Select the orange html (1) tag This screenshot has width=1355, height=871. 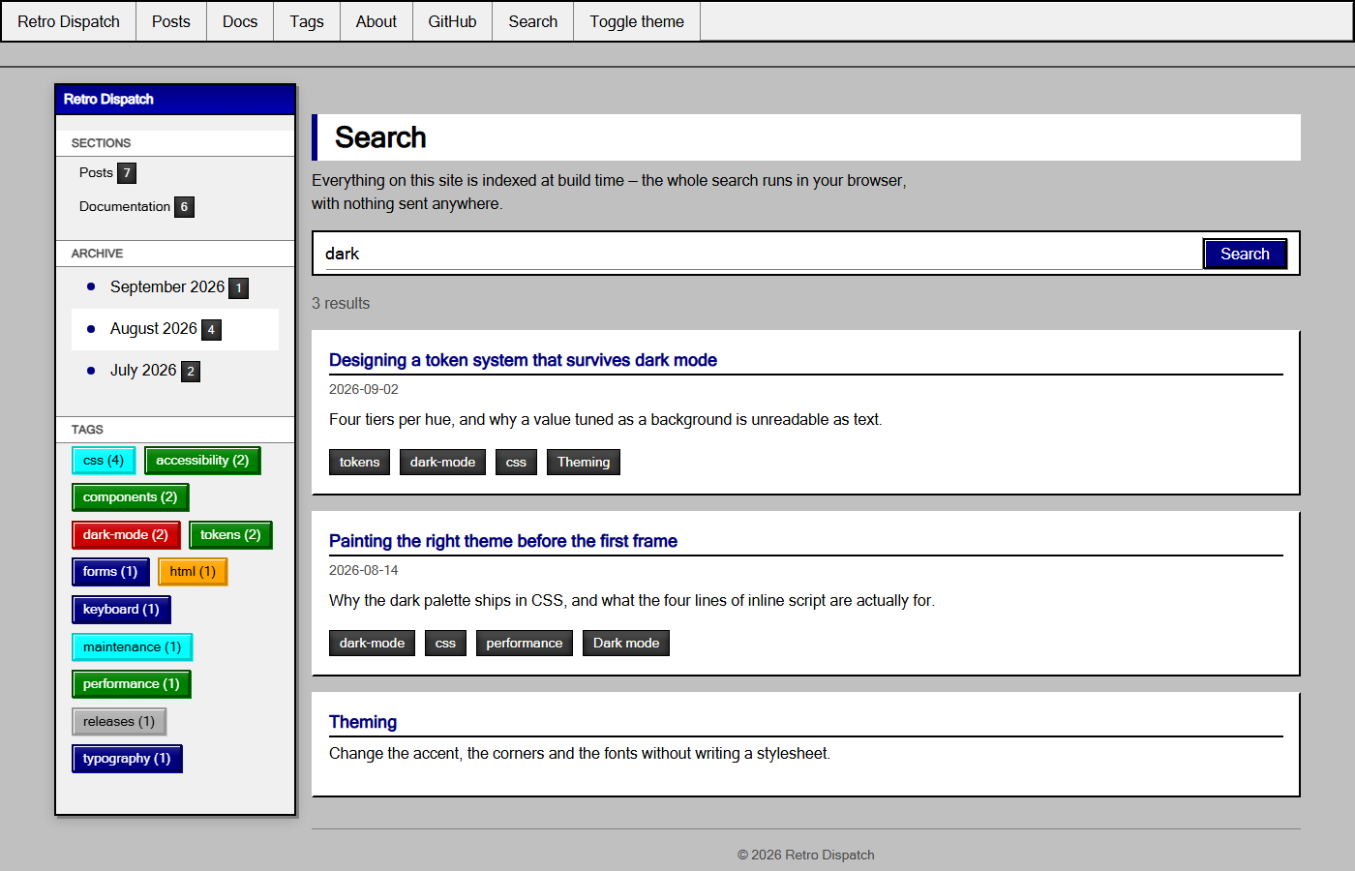[193, 571]
